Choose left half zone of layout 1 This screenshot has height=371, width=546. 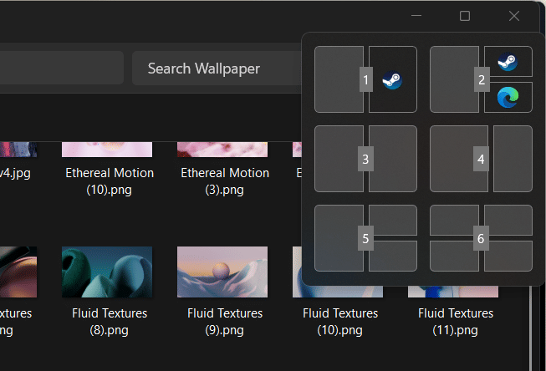coord(339,79)
